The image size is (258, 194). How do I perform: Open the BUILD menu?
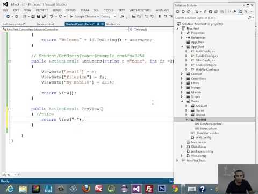(x=58, y=10)
